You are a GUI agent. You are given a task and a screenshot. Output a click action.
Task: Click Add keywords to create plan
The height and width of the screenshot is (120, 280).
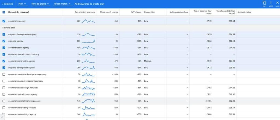pyautogui.click(x=89, y=4)
